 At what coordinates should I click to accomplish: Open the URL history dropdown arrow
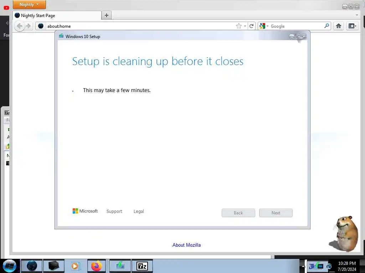pyautogui.click(x=245, y=26)
